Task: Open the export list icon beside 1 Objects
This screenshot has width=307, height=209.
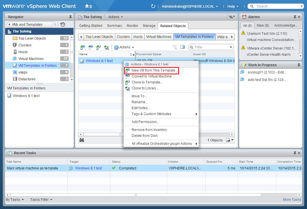Action: (x=230, y=140)
